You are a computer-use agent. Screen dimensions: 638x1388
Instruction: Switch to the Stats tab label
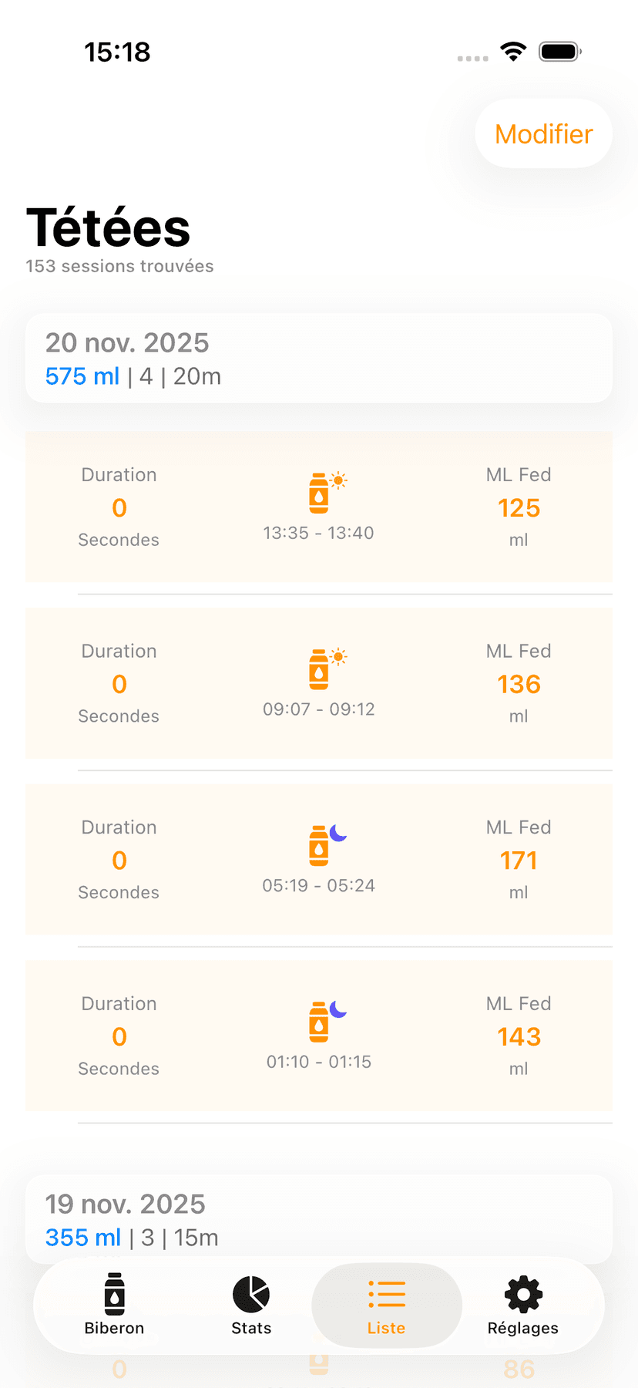pos(251,1328)
